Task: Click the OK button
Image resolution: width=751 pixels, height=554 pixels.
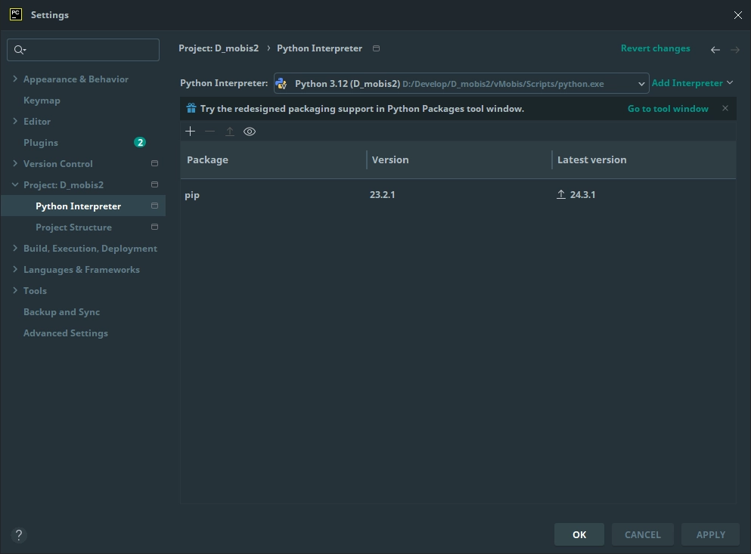Action: click(x=579, y=534)
